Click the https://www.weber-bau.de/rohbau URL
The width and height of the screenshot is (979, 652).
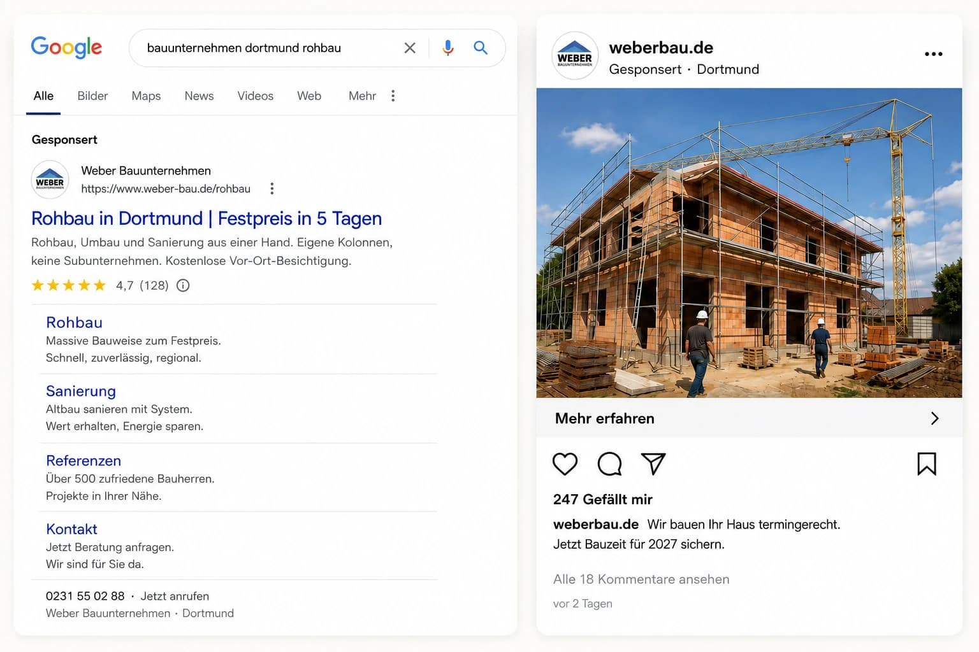pyautogui.click(x=166, y=188)
